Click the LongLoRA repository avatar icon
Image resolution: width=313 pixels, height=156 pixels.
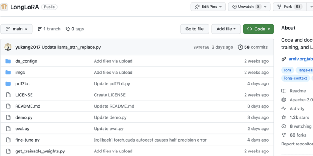(x=4, y=7)
